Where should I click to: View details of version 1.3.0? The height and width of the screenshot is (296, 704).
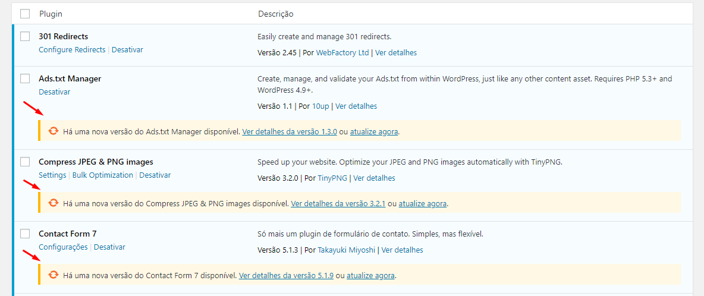point(290,132)
